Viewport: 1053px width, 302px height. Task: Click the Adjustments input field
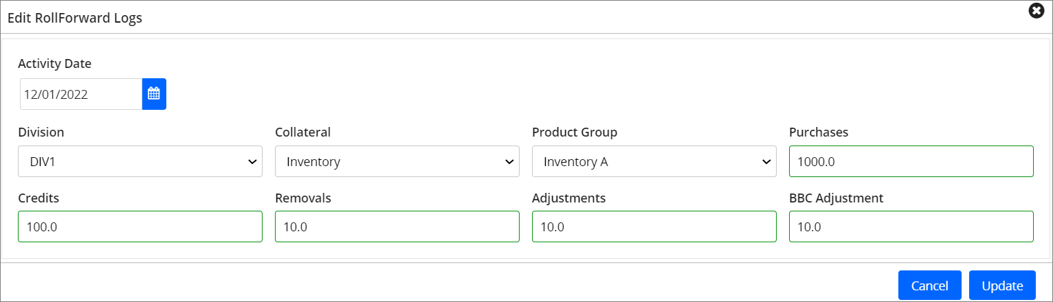pyautogui.click(x=654, y=226)
